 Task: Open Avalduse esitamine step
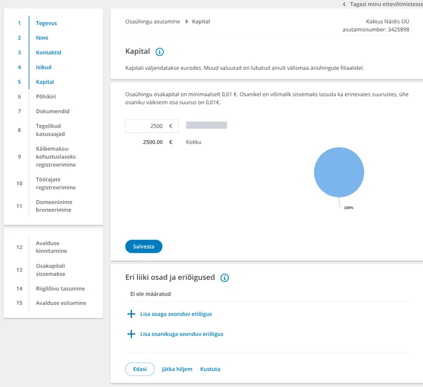click(61, 303)
